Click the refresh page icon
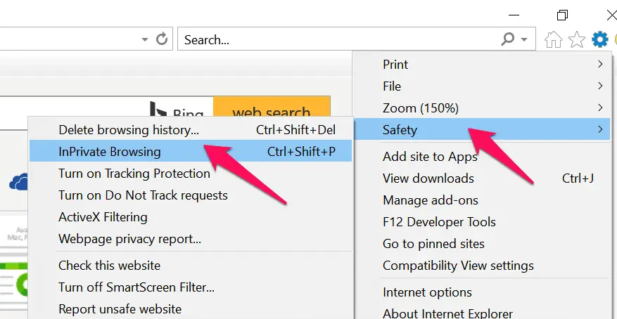Image resolution: width=617 pixels, height=319 pixels. point(162,39)
